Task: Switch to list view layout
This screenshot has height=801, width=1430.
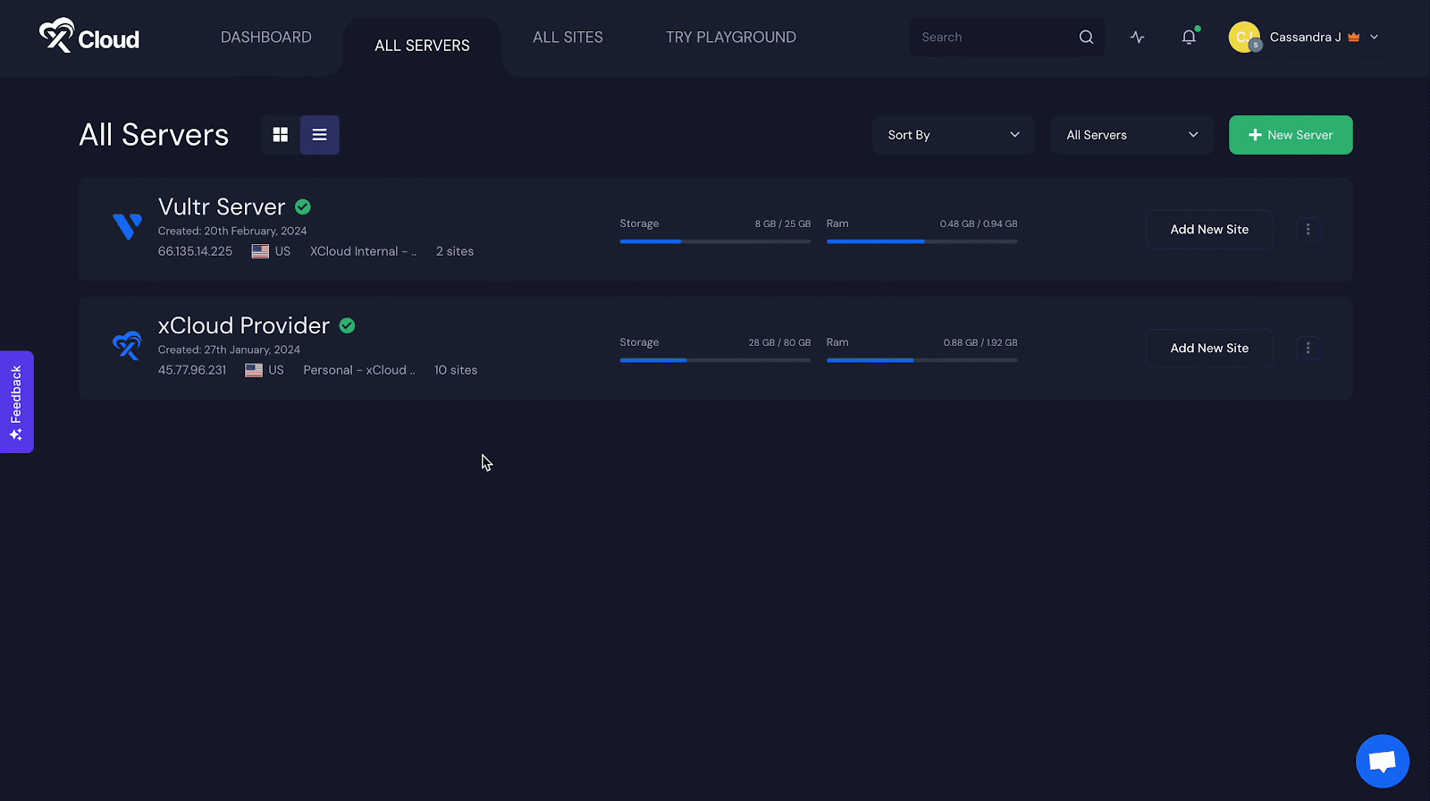Action: coord(319,135)
